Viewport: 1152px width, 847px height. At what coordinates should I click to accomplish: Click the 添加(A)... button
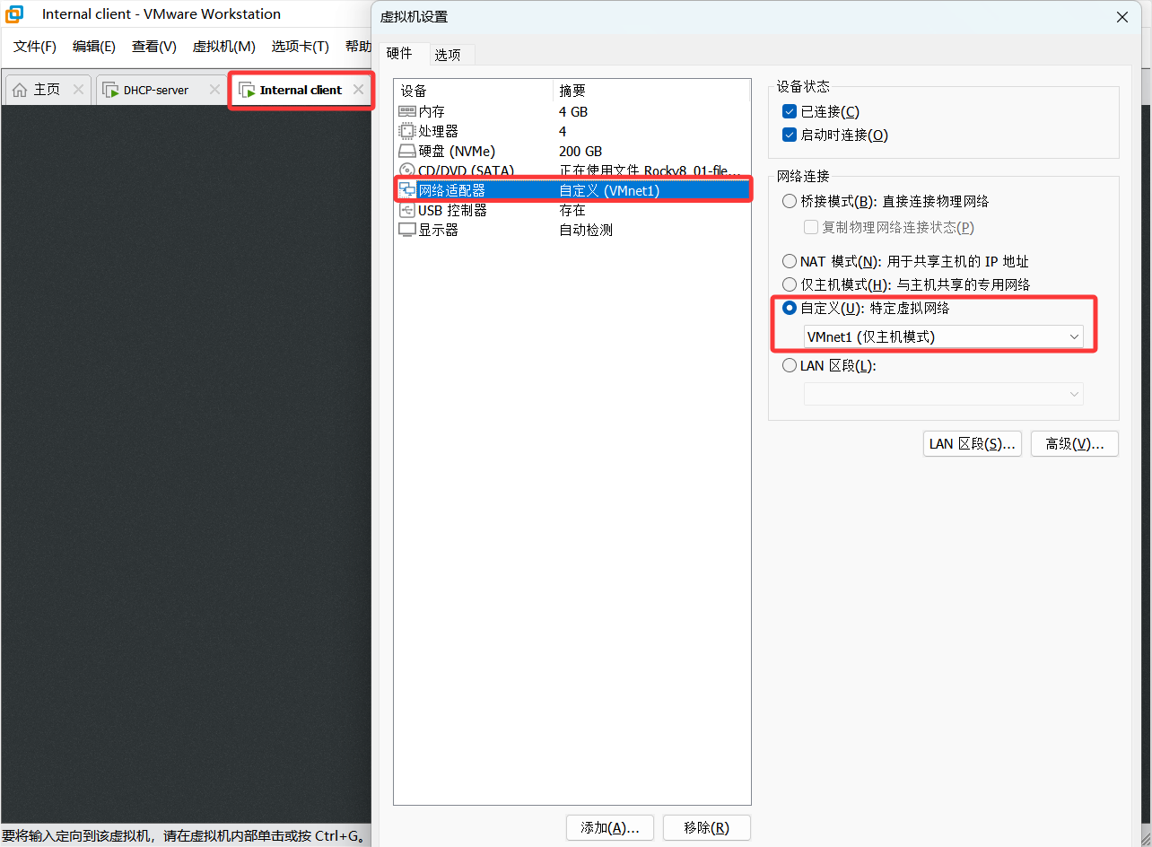(x=610, y=828)
